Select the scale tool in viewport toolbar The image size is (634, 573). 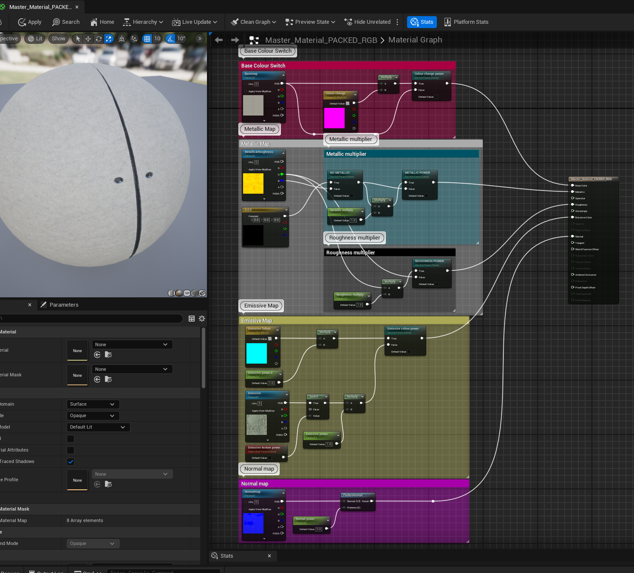109,39
